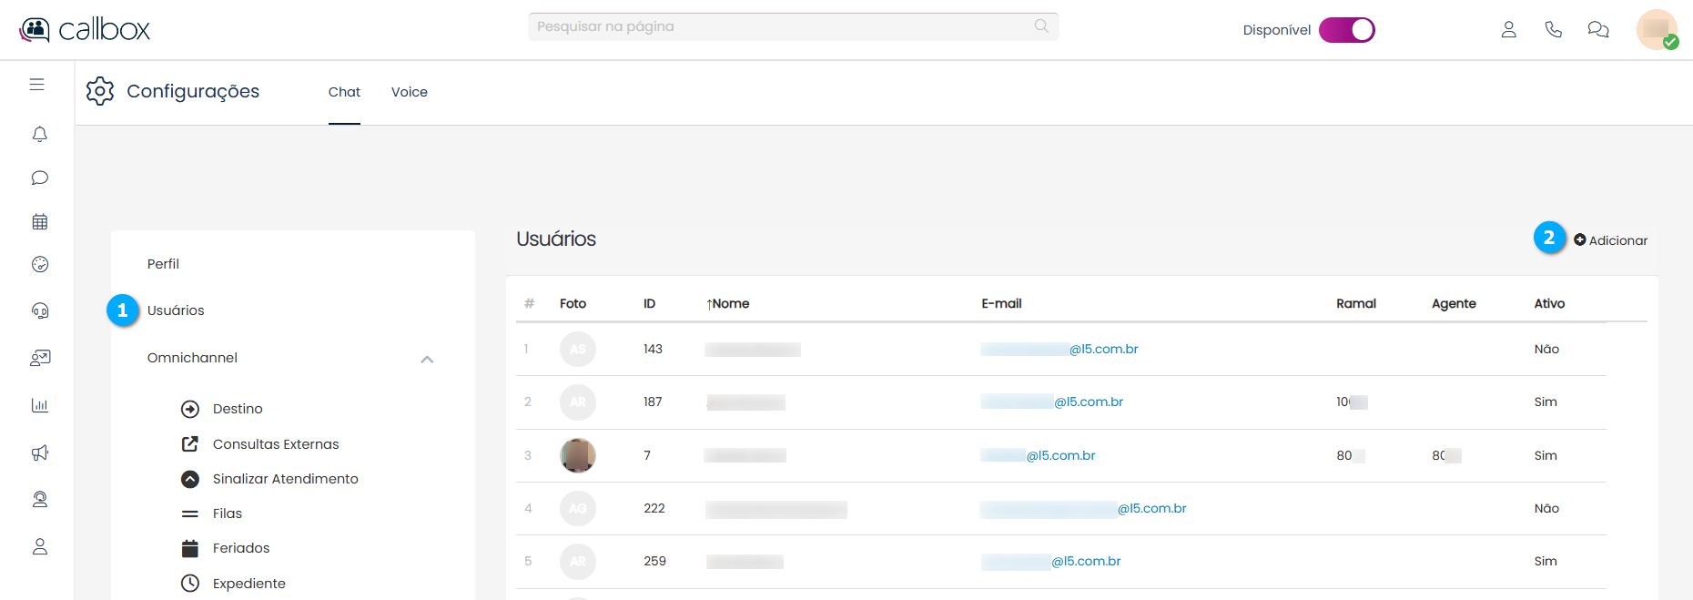This screenshot has width=1693, height=600.
Task: Click the user photo of ID 7
Action: 577,455
